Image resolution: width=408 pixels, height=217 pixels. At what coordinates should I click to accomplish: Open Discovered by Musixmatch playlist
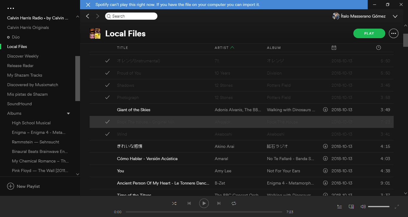(33, 85)
